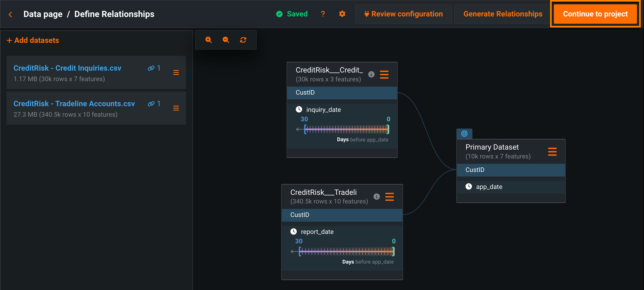Open menu for Credit Inquiries.csv in sidebar
The image size is (644, 290).
(176, 72)
